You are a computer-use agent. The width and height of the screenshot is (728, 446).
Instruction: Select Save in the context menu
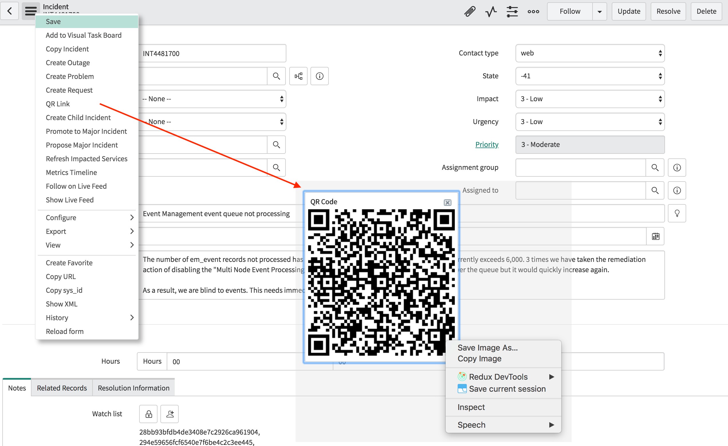click(x=87, y=21)
